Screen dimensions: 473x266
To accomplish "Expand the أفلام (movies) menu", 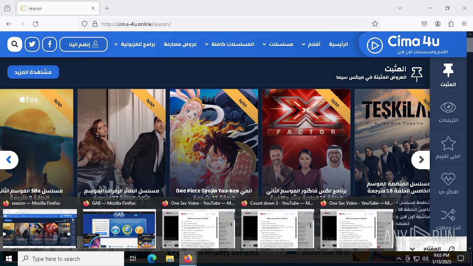I will [x=311, y=44].
